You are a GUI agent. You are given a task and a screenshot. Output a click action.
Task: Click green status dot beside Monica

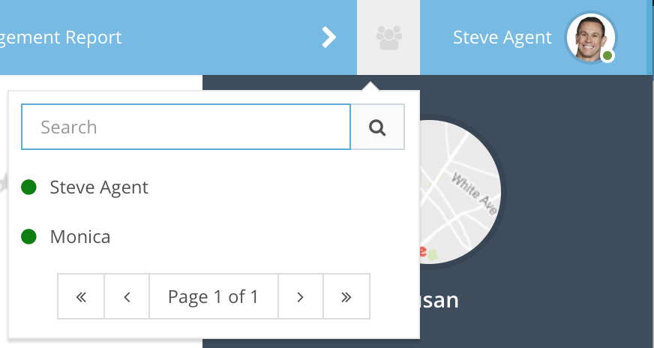tap(28, 237)
